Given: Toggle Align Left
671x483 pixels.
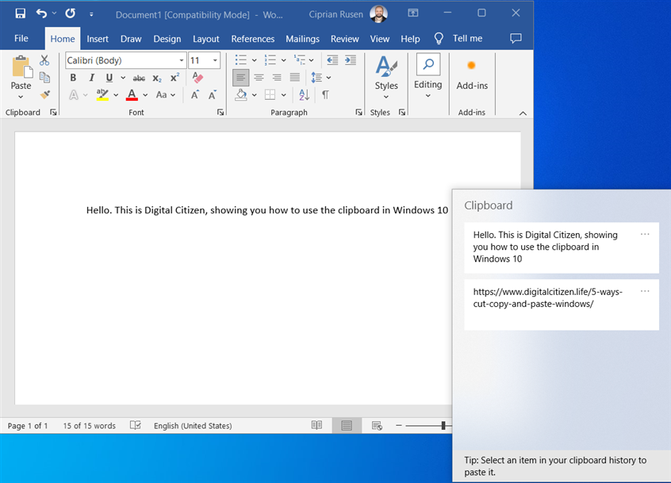Looking at the screenshot, I should tap(241, 78).
